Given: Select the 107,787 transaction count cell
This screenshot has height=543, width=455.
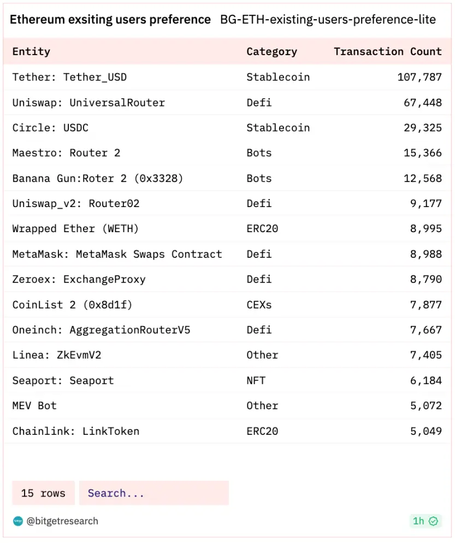Looking at the screenshot, I should click(419, 77).
